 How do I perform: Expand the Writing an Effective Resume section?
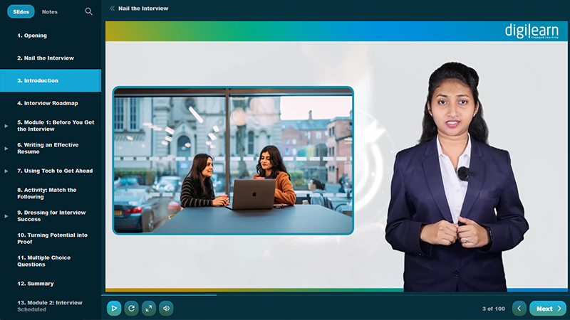[x=6, y=148]
